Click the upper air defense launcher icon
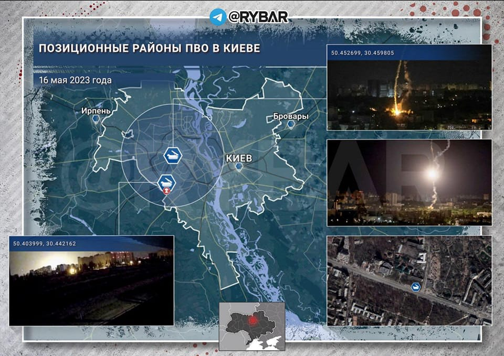The image size is (504, 356). click(x=173, y=155)
